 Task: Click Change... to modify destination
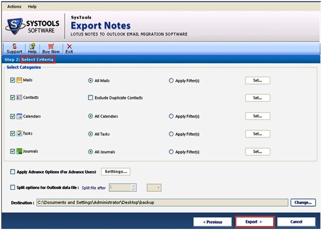click(x=303, y=202)
